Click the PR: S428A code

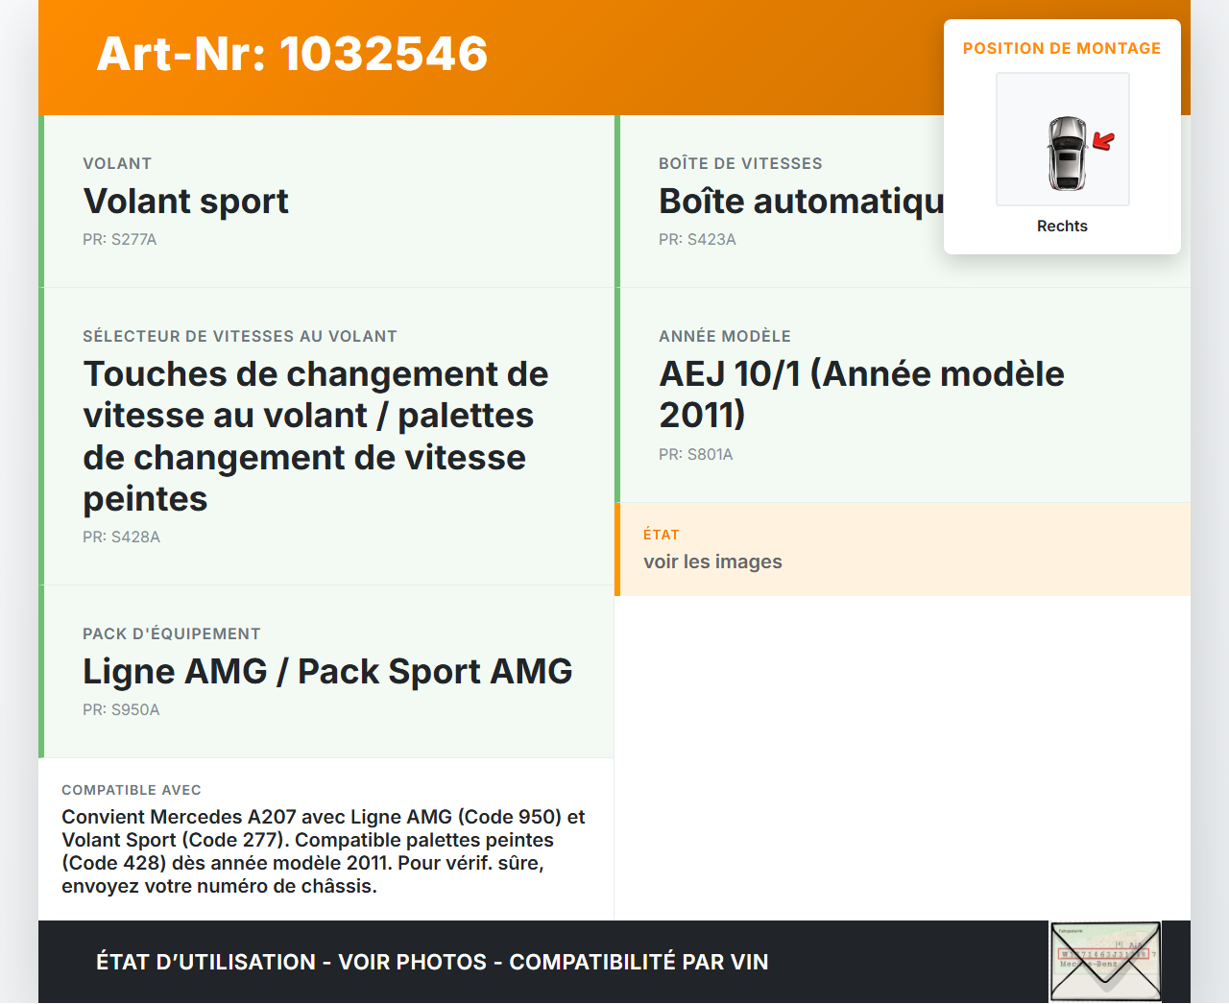coord(121,538)
